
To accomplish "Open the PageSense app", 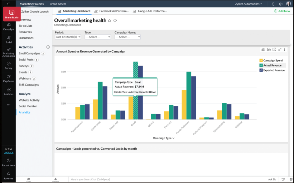I will [9, 78].
